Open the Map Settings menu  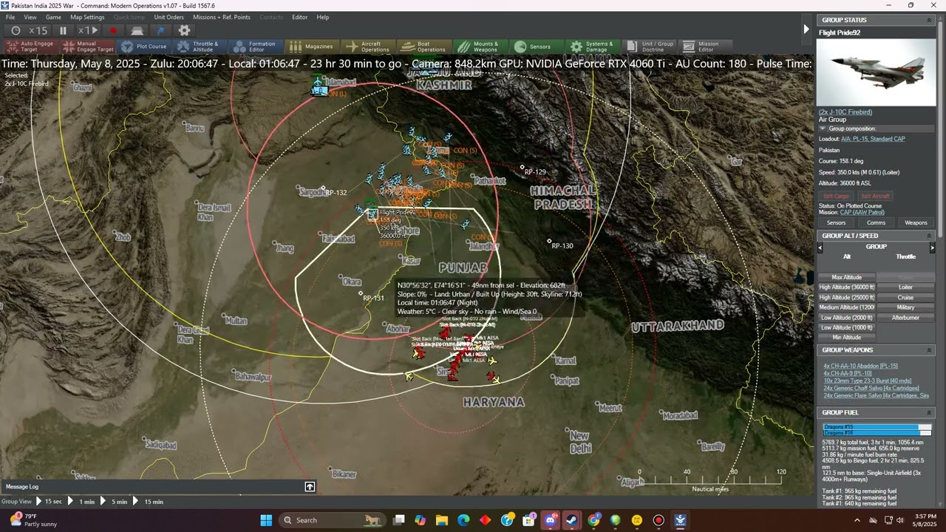pos(87,17)
